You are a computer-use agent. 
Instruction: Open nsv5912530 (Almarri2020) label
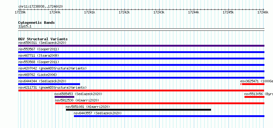coord(77,100)
